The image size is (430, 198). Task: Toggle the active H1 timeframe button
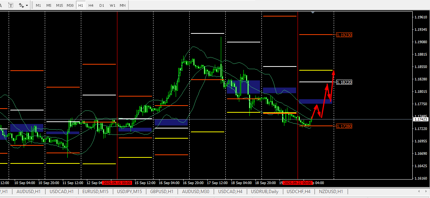point(81,5)
